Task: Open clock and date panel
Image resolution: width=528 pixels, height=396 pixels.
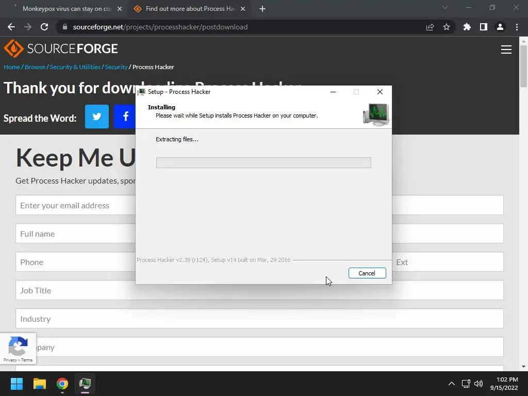Action: [504, 384]
